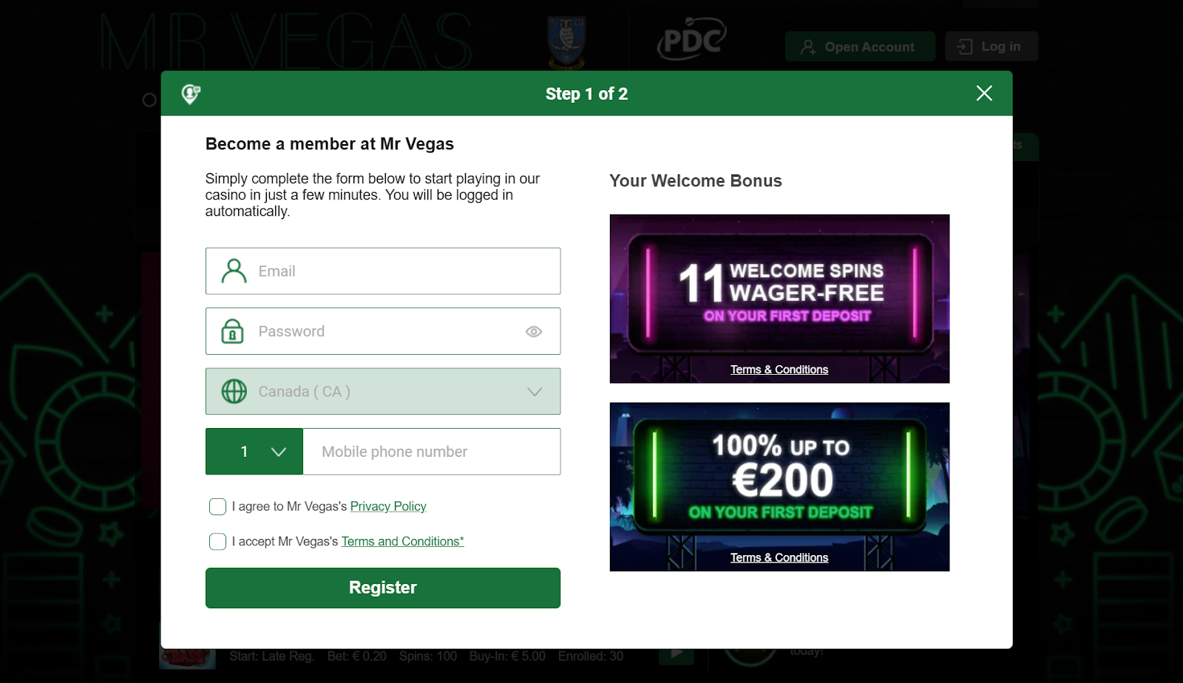This screenshot has width=1183, height=683.
Task: Click the Open Account button in header
Action: 860,47
